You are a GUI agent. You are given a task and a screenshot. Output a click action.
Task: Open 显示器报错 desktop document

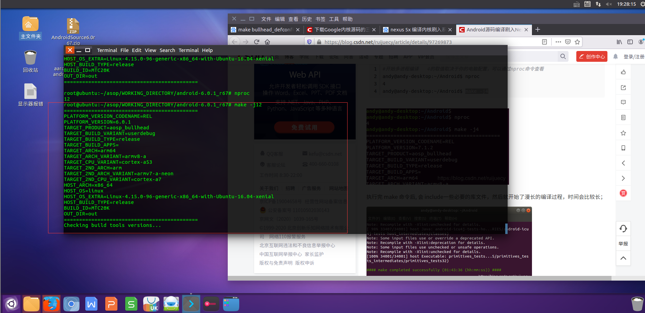click(30, 95)
